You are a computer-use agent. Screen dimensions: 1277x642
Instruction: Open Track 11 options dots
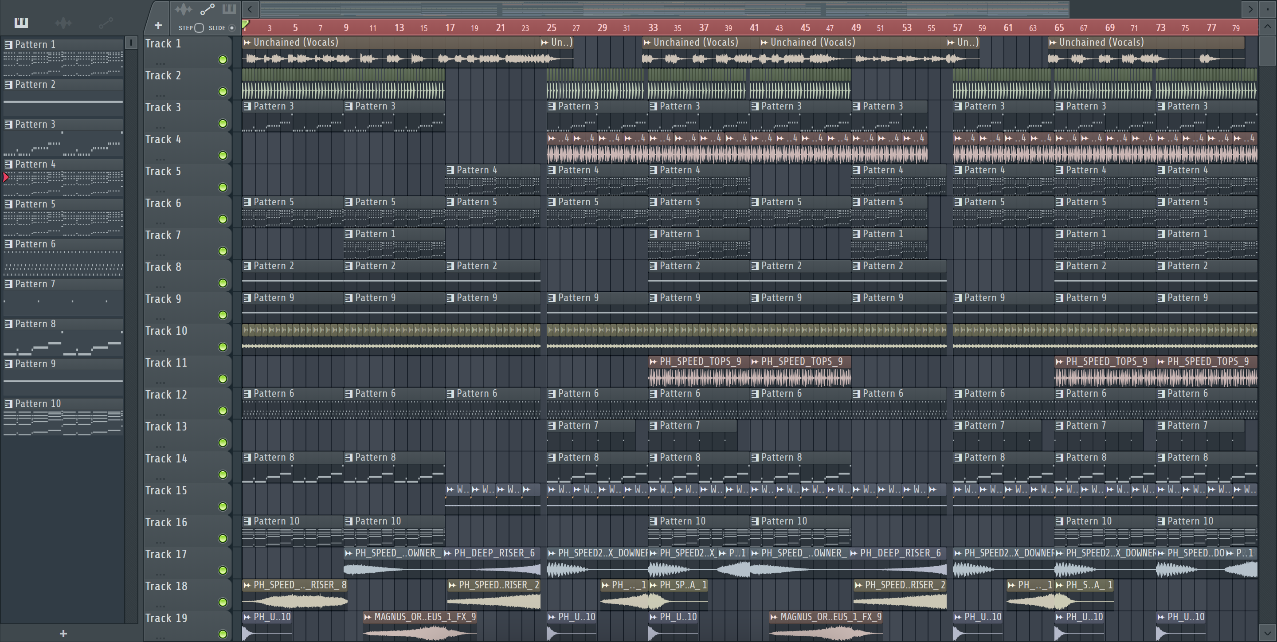(x=160, y=383)
